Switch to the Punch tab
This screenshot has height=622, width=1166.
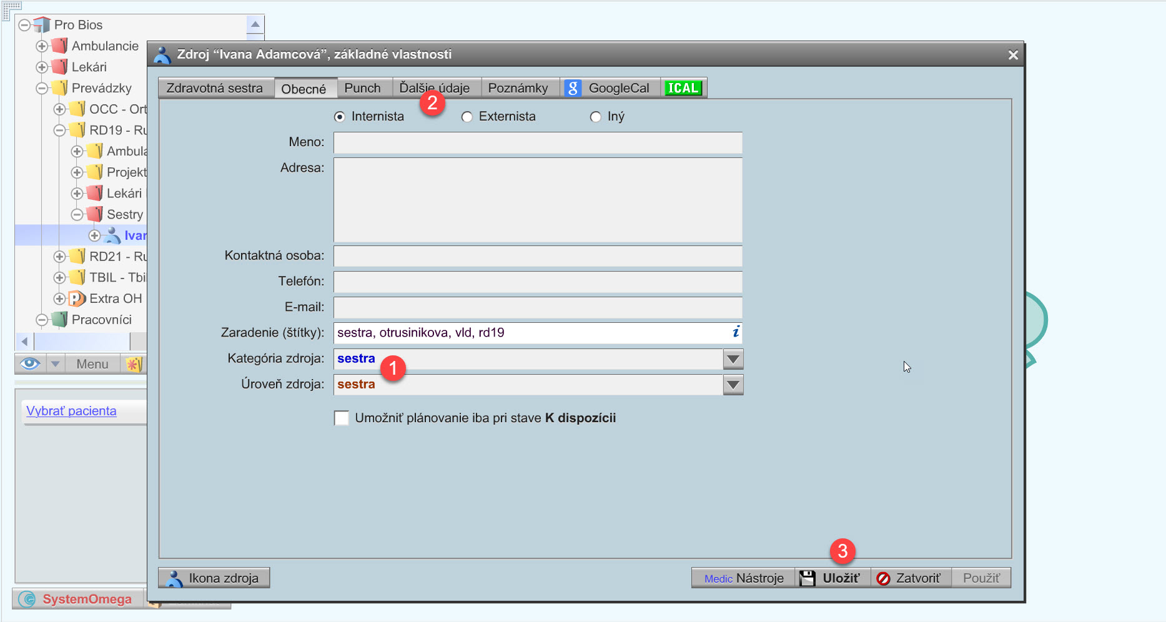pyautogui.click(x=362, y=88)
